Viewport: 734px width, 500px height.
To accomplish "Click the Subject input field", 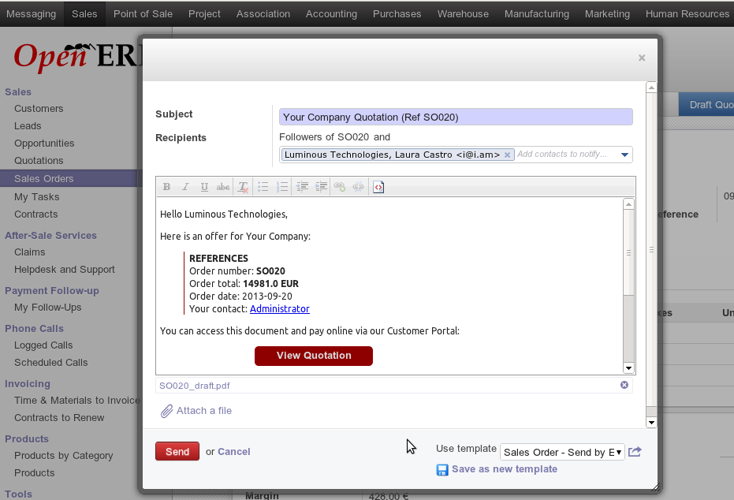I will pyautogui.click(x=456, y=117).
